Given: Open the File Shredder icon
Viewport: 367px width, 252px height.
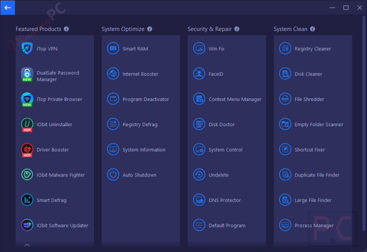Looking at the screenshot, I should pyautogui.click(x=285, y=99).
